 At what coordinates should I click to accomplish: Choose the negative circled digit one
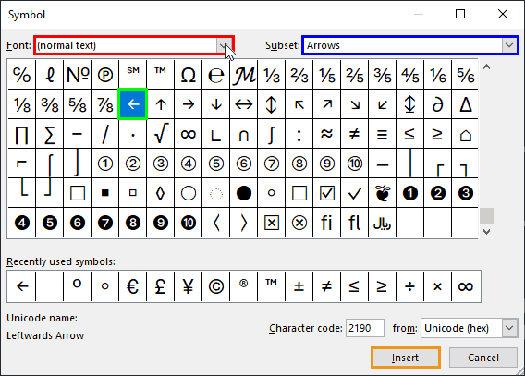point(410,193)
